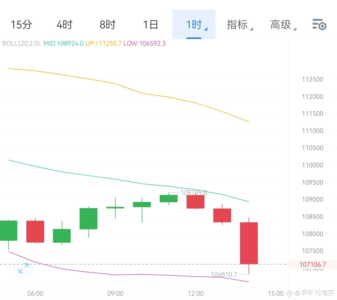Switch to the 15分 timeframe tab
Screen dimensions: 337x300
click(21, 25)
